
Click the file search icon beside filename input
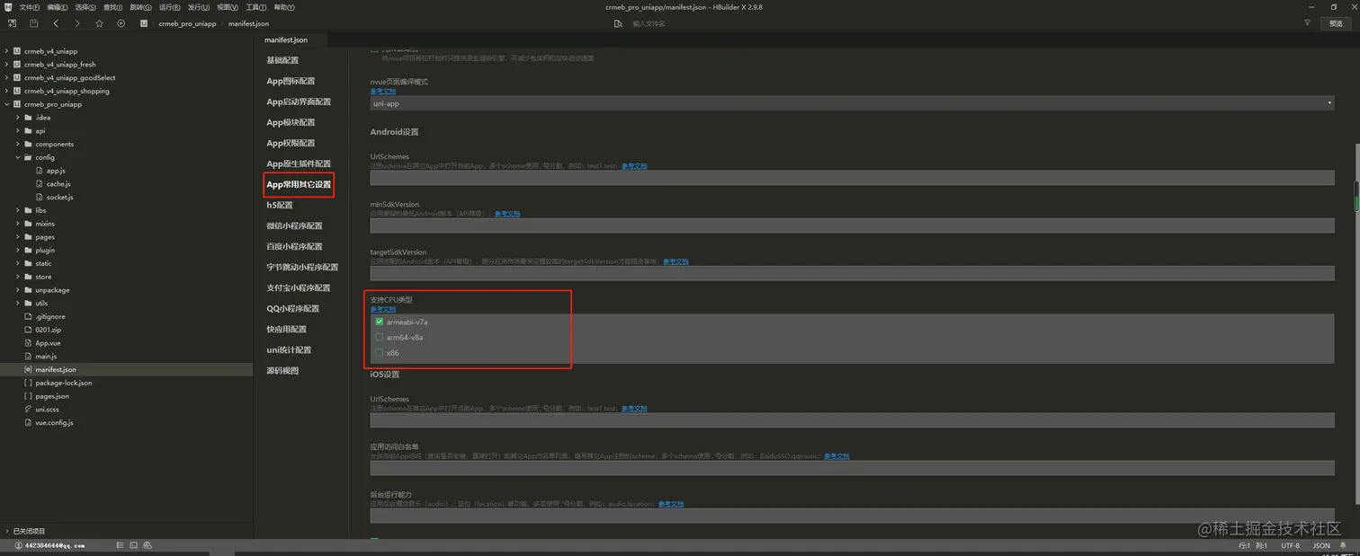[x=618, y=23]
